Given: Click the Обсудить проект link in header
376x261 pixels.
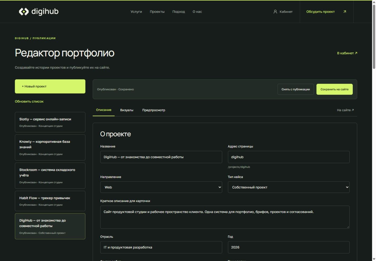Looking at the screenshot, I should (320, 12).
